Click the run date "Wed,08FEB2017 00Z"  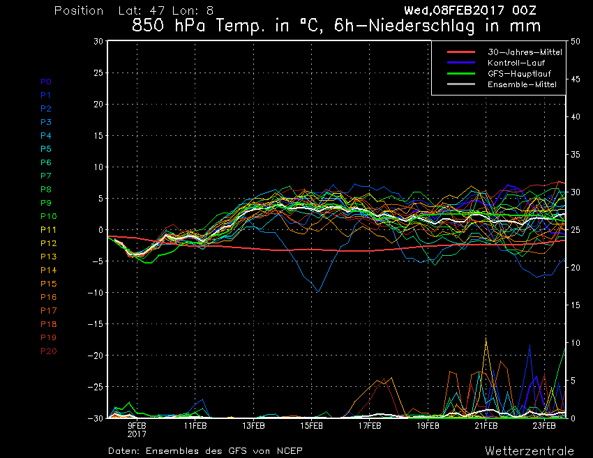point(470,10)
